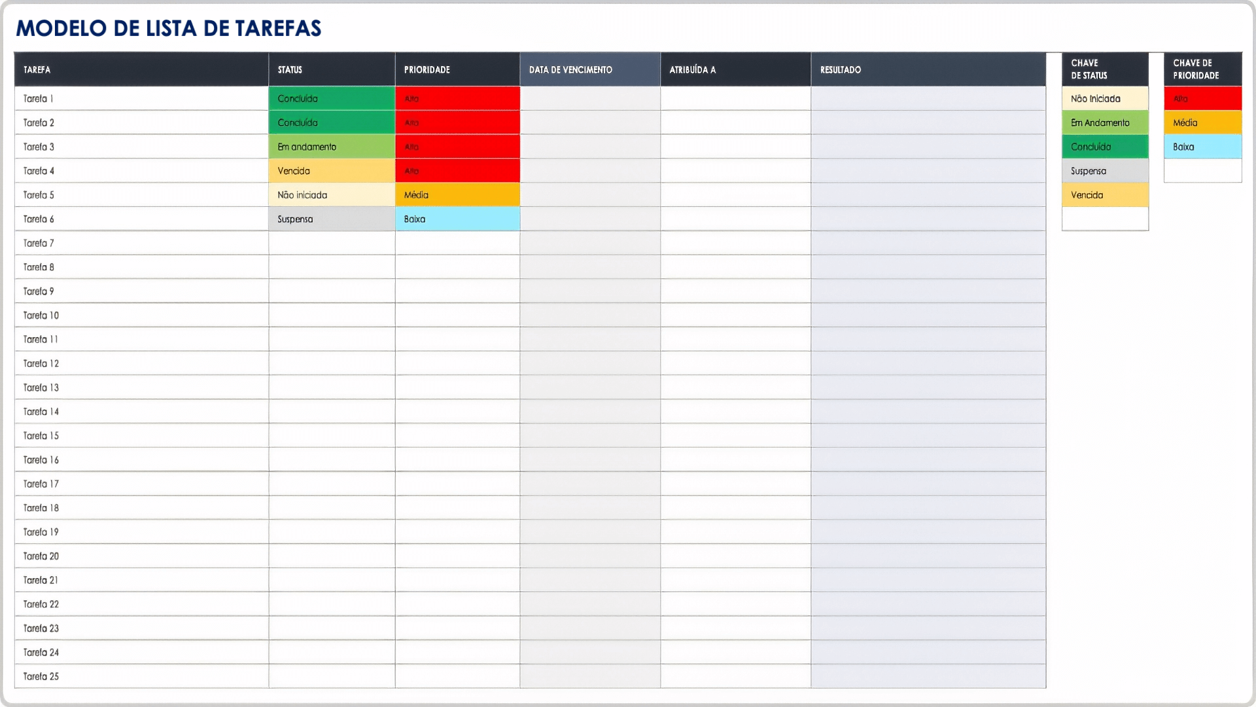The width and height of the screenshot is (1256, 707).
Task: Click the PRIORIDADE column header
Action: click(x=457, y=69)
